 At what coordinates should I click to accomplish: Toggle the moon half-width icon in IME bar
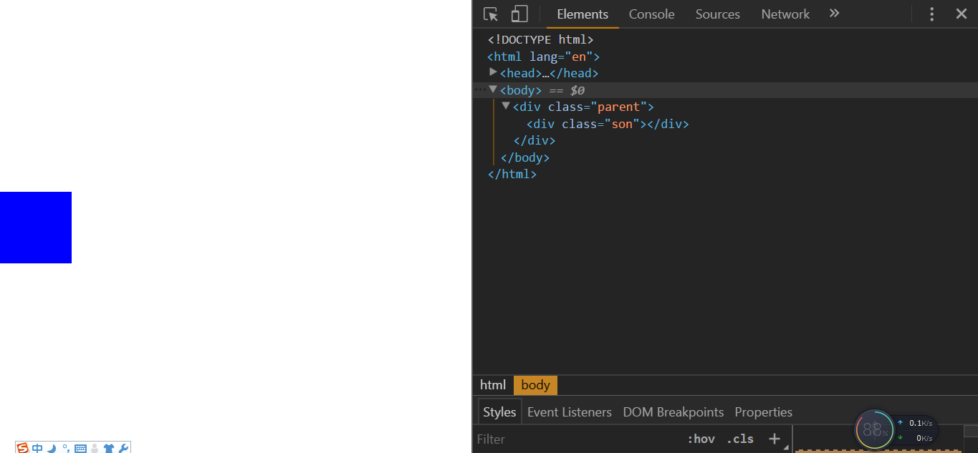(x=51, y=448)
